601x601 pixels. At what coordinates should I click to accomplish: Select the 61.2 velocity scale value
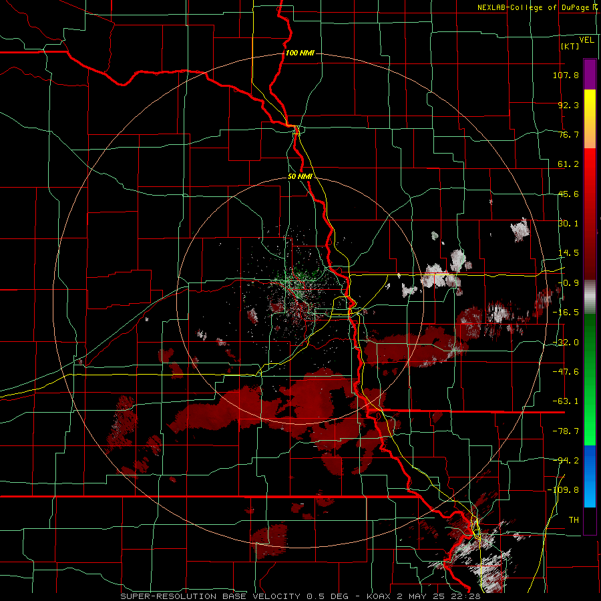tap(568, 164)
